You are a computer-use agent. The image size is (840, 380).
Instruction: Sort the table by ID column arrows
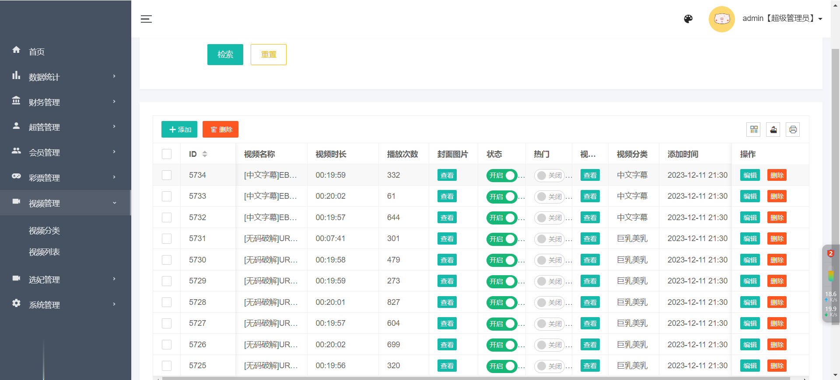pyautogui.click(x=204, y=154)
